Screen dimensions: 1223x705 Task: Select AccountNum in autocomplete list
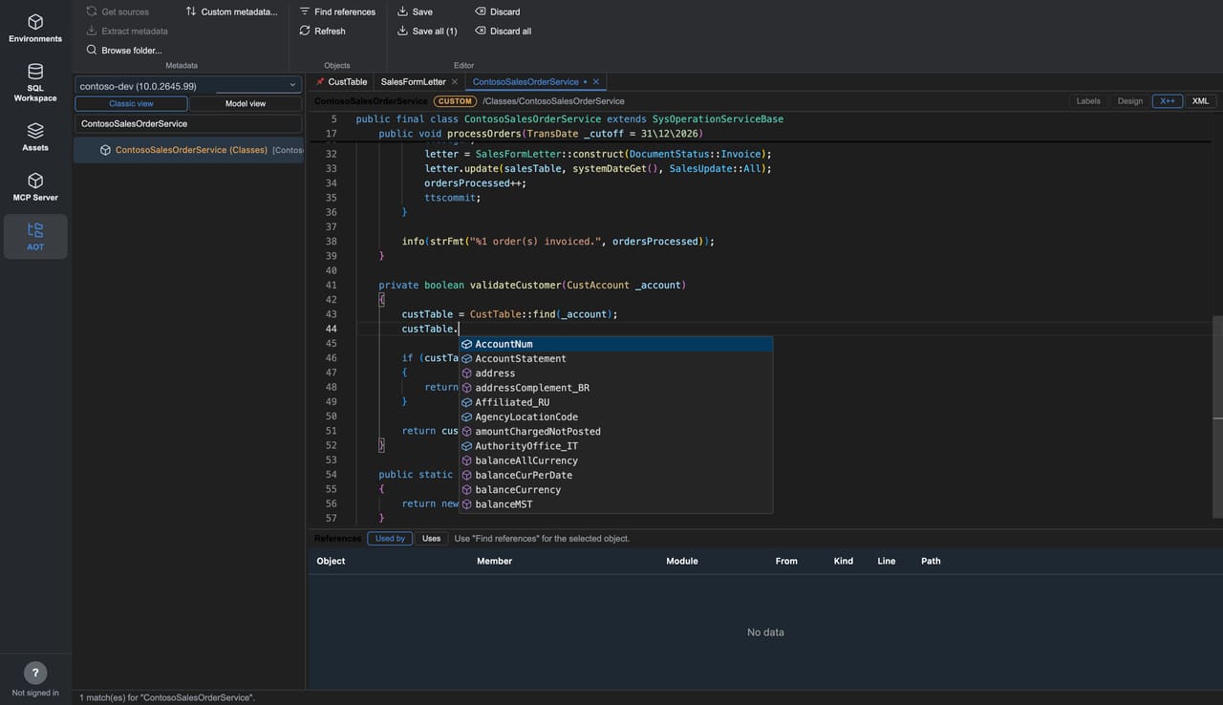tap(616, 344)
